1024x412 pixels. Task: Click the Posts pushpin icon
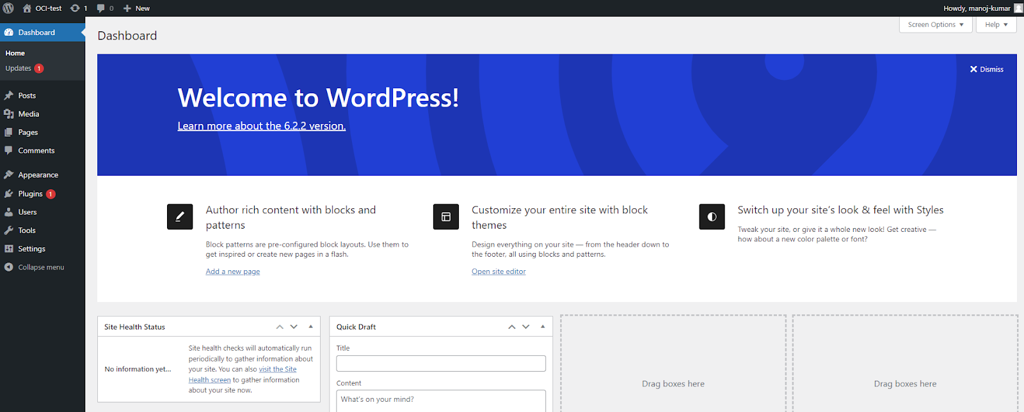[x=9, y=96]
